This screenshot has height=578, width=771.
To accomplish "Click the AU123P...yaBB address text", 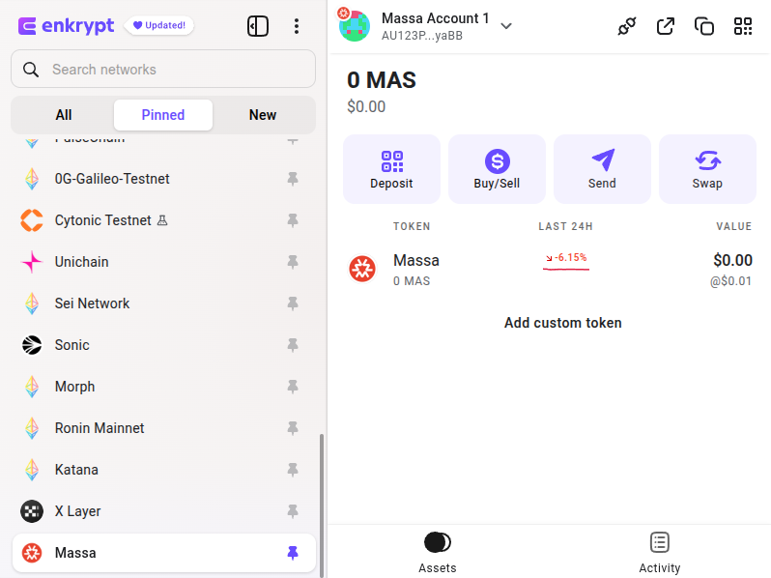I will pyautogui.click(x=422, y=36).
